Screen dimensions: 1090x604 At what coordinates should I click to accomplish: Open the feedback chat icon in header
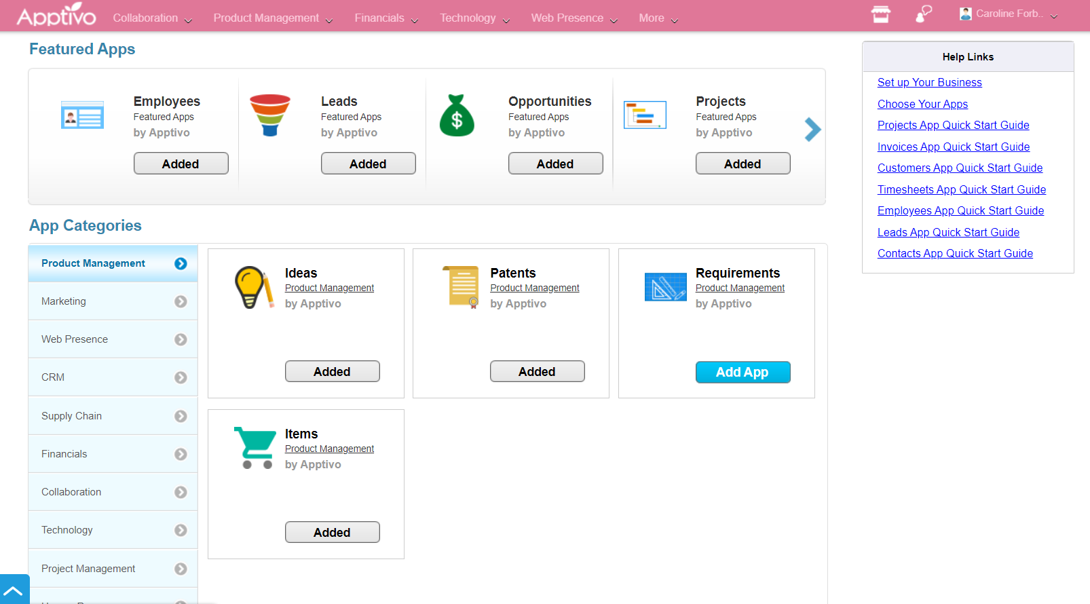pos(924,14)
